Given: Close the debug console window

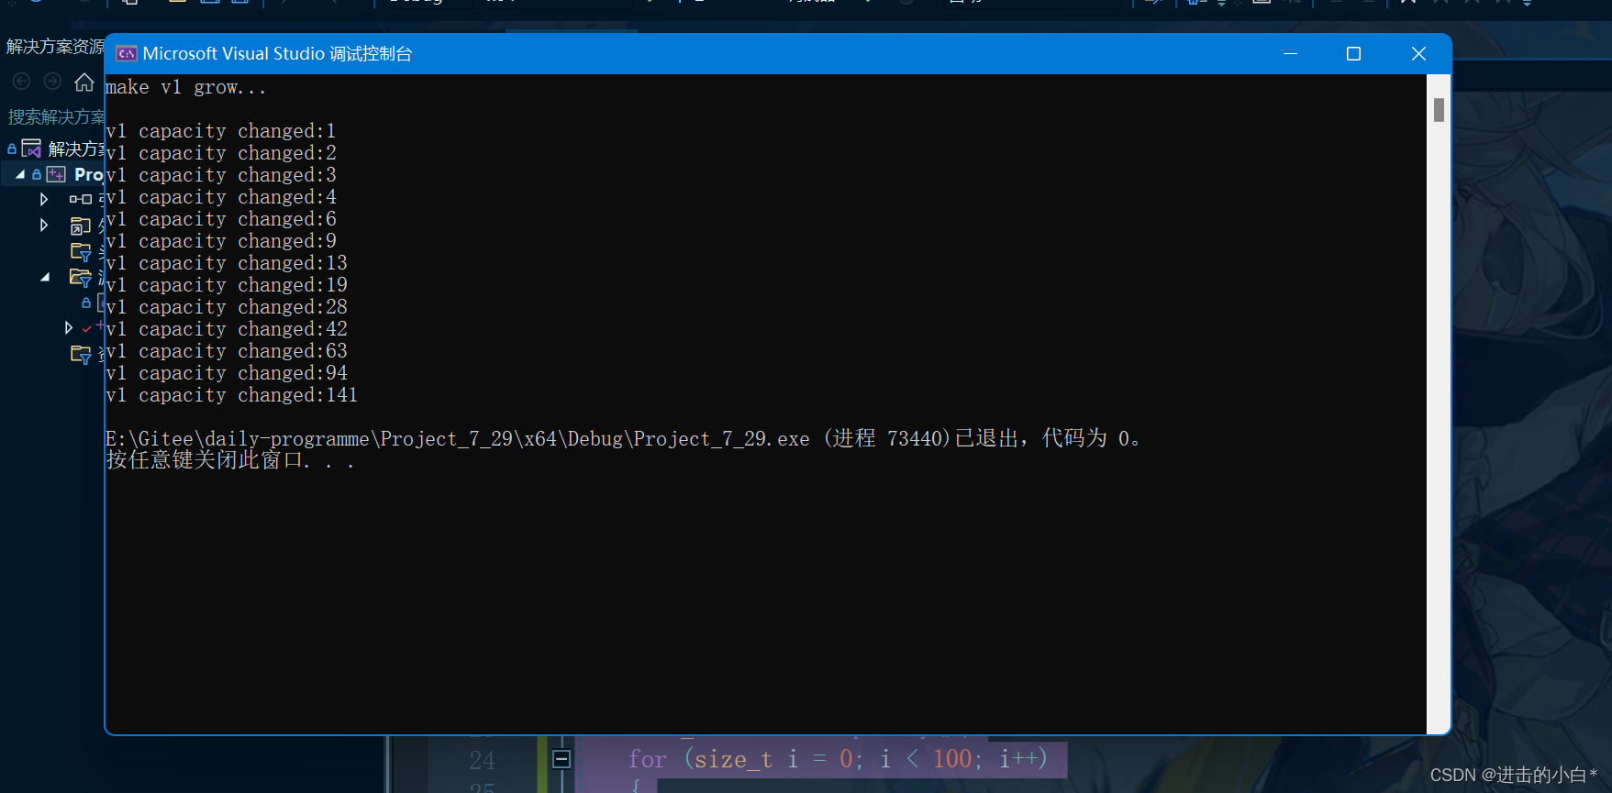Looking at the screenshot, I should coord(1418,54).
